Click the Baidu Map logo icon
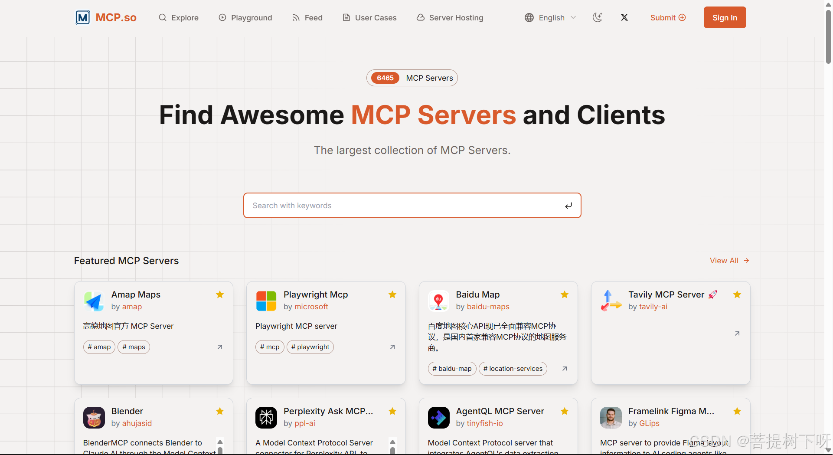This screenshot has width=833, height=455. pos(439,301)
